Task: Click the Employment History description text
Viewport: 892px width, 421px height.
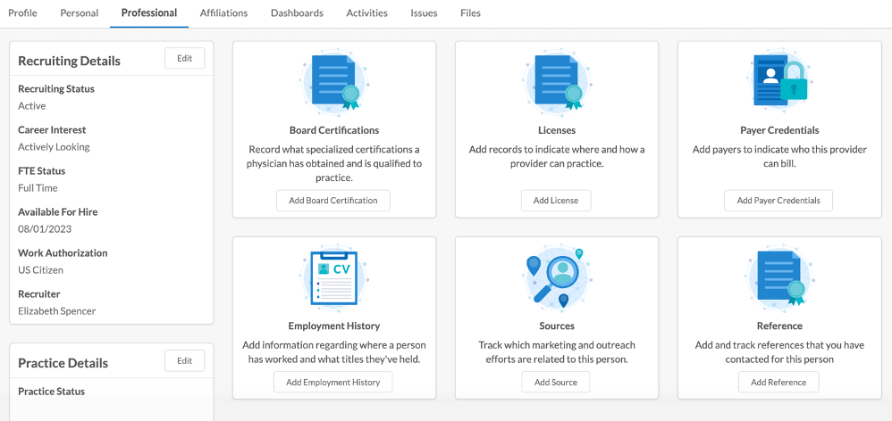Action: (x=334, y=351)
